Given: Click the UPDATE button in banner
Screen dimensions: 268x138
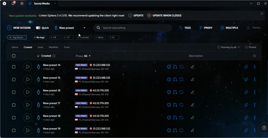Looking at the screenshot, I should pos(136,15).
